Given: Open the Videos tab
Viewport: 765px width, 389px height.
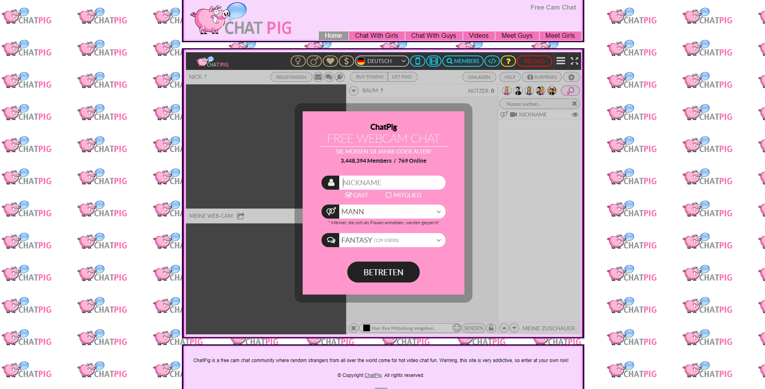Looking at the screenshot, I should [x=478, y=35].
